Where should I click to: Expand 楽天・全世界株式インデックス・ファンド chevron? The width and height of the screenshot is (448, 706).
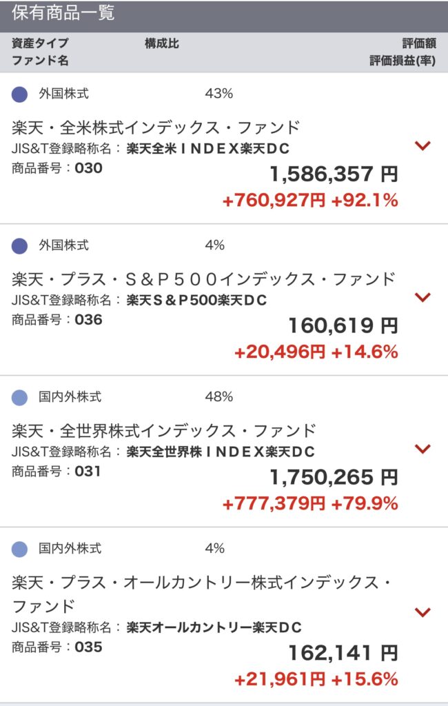click(422, 449)
